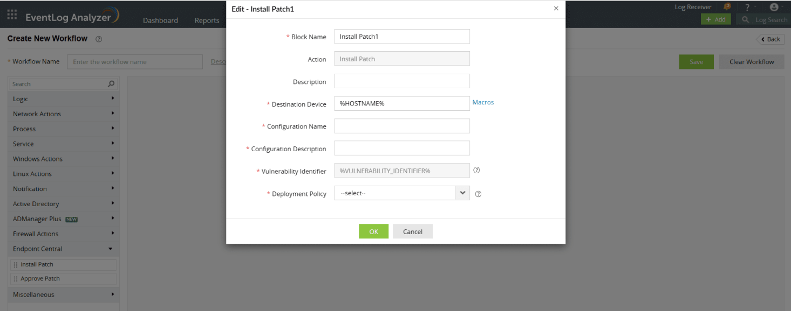Open the user profile avatar menu
The image size is (791, 311).
tap(774, 7)
